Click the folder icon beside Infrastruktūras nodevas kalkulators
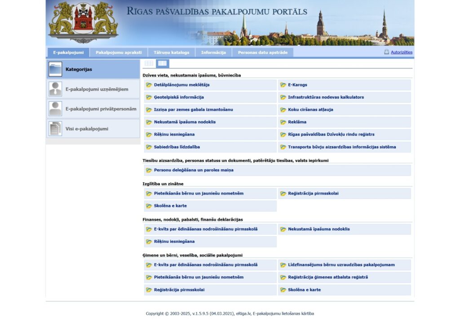The image size is (460, 320). (x=283, y=97)
